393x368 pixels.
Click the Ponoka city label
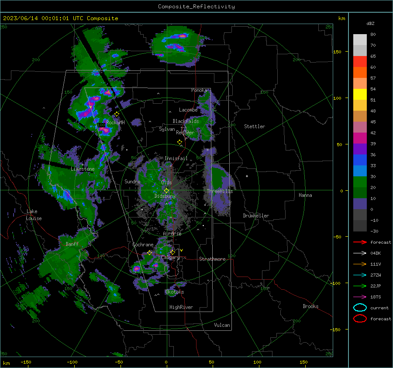point(199,90)
